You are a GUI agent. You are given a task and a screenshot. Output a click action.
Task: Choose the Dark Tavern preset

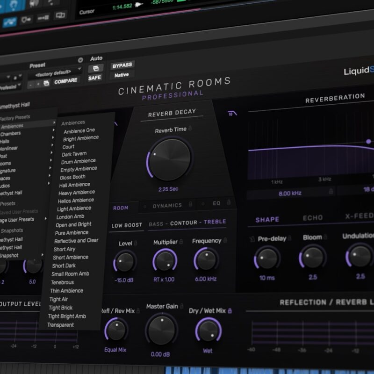click(x=74, y=154)
